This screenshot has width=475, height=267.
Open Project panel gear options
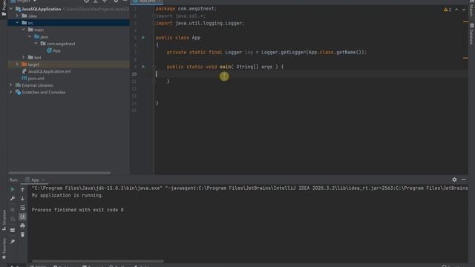(x=116, y=1)
